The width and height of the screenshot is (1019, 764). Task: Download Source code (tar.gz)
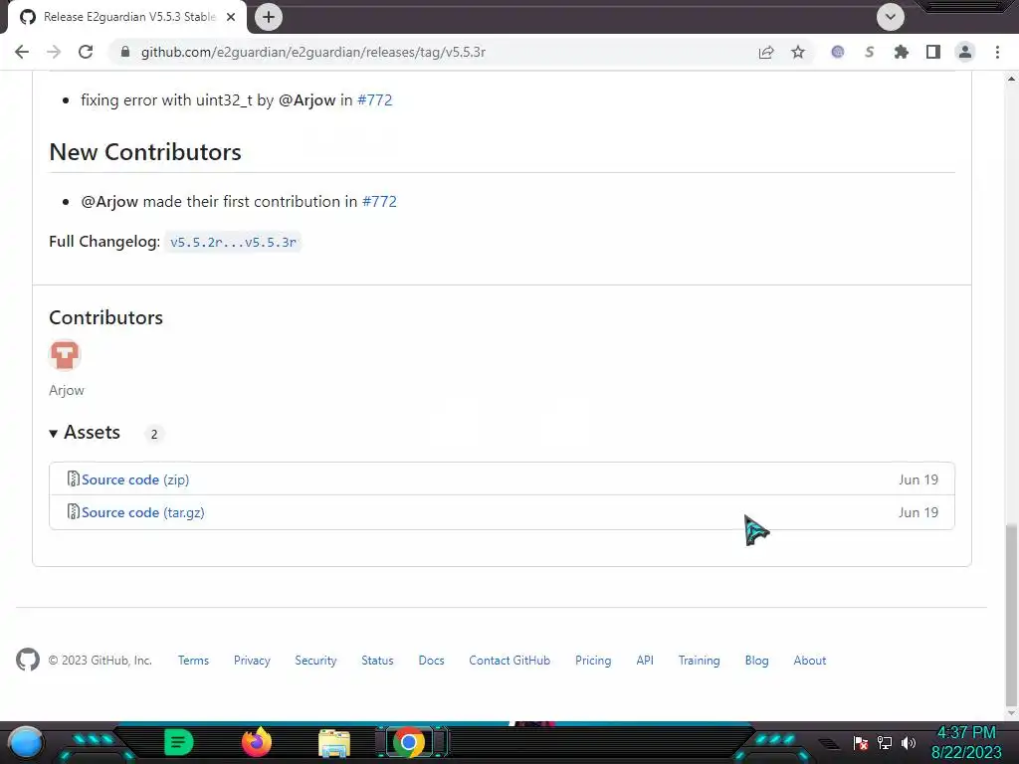pyautogui.click(x=143, y=512)
